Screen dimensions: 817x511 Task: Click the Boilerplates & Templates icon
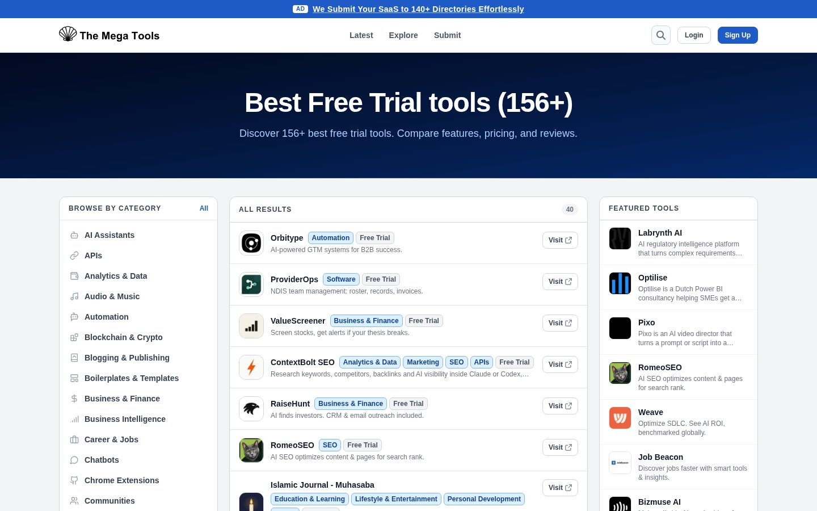(74, 378)
